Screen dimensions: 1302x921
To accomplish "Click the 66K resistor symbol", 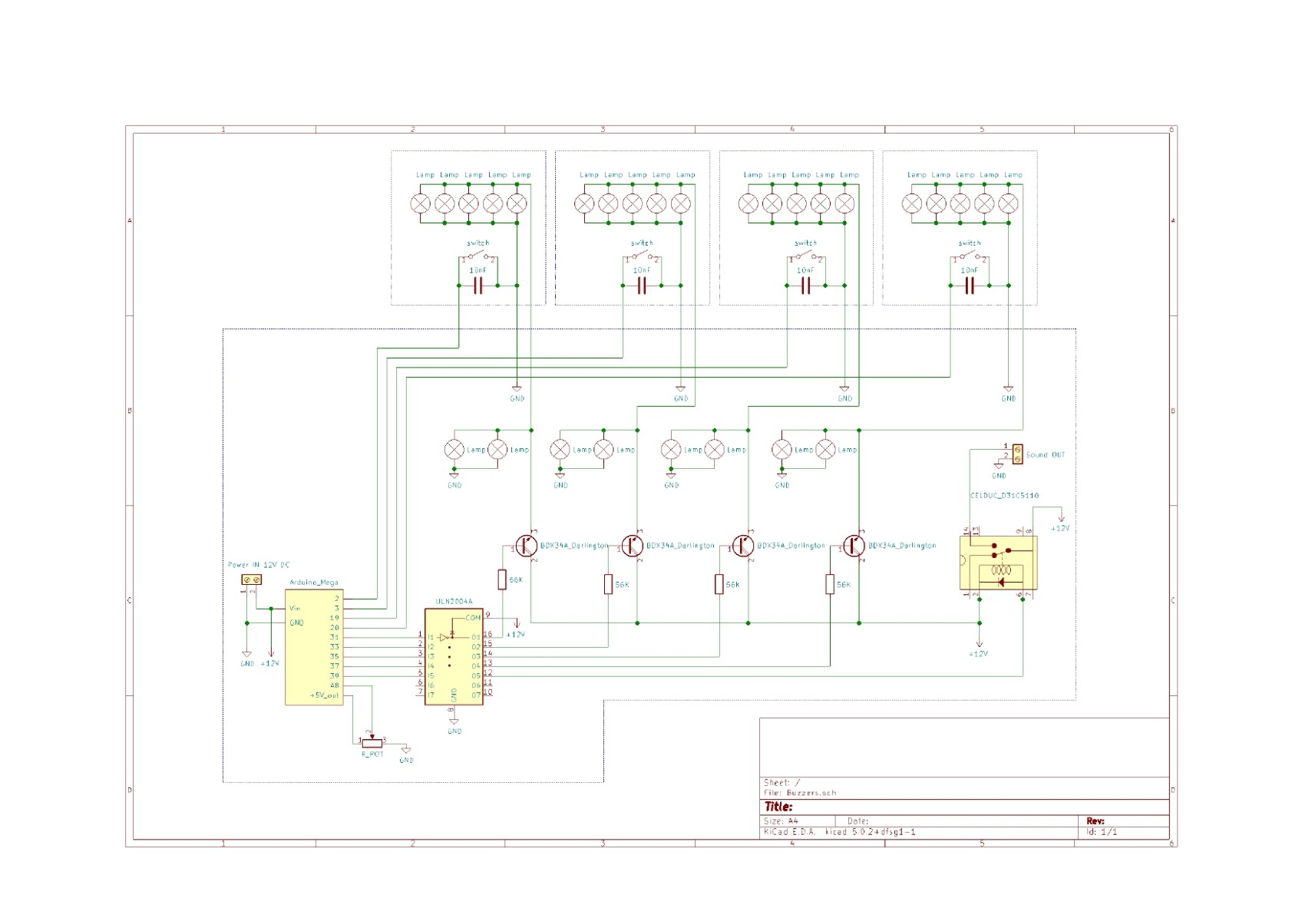I will coord(502,579).
